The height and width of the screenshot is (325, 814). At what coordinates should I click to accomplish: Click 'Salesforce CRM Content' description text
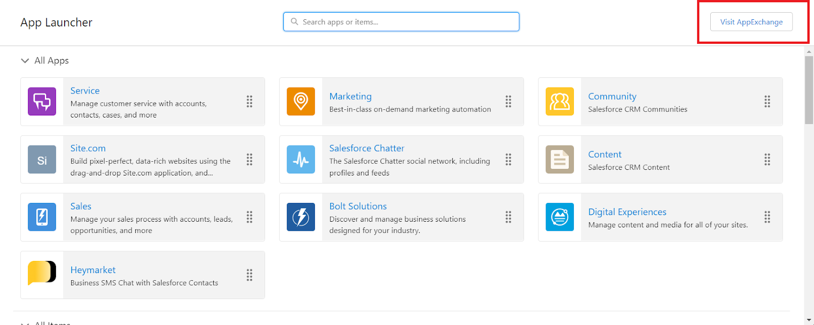coord(629,167)
